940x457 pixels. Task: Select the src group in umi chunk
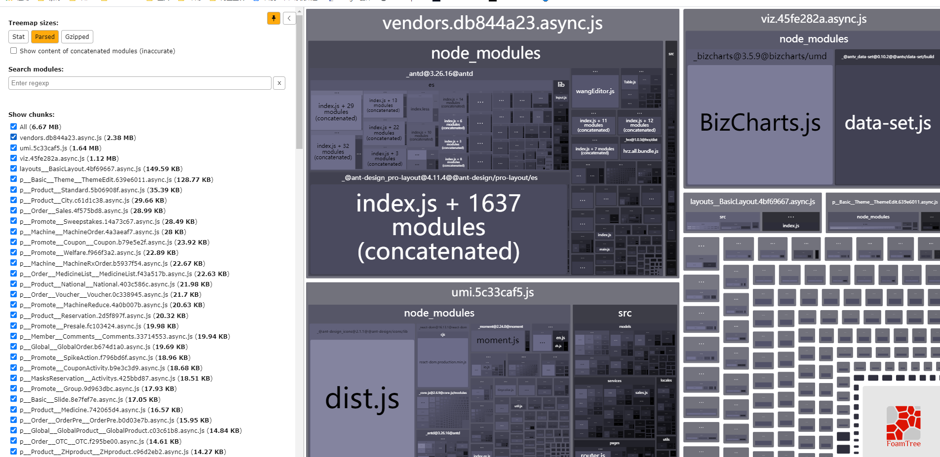[625, 313]
